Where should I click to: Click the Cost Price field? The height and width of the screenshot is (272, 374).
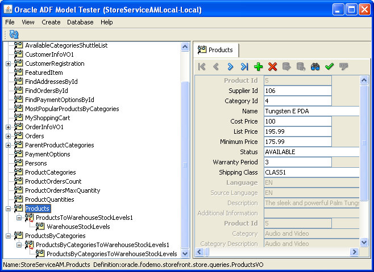click(298, 121)
